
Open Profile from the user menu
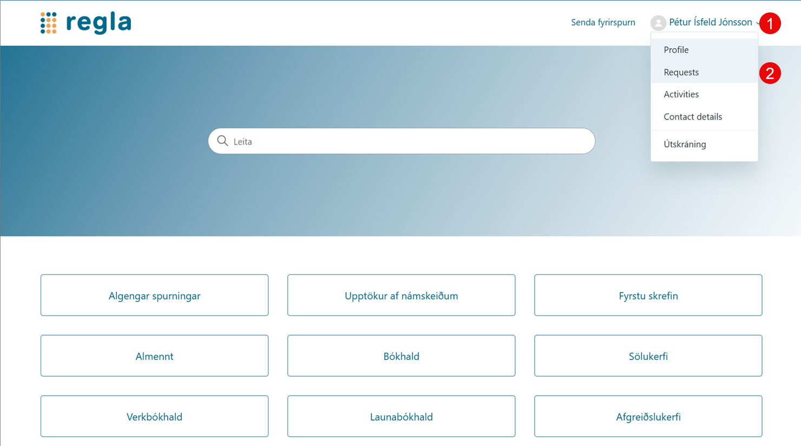click(x=676, y=50)
